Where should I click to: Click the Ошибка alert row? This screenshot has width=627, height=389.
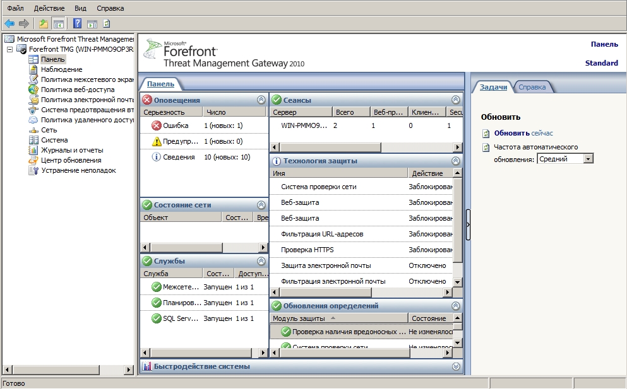(205, 125)
